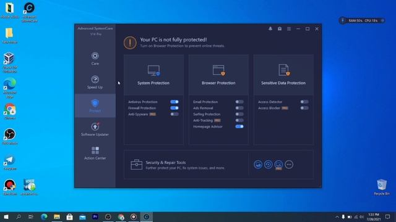396x222 pixels.
Task: Open the notification center icon
Action: click(388, 216)
